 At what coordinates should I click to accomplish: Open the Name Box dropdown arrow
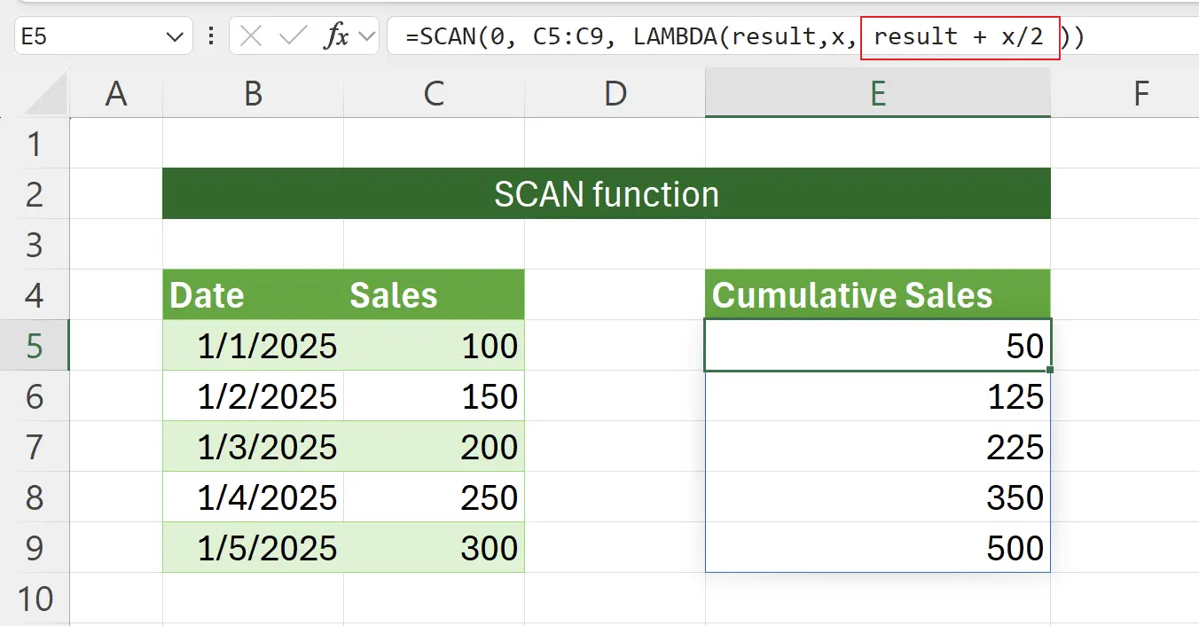(175, 36)
